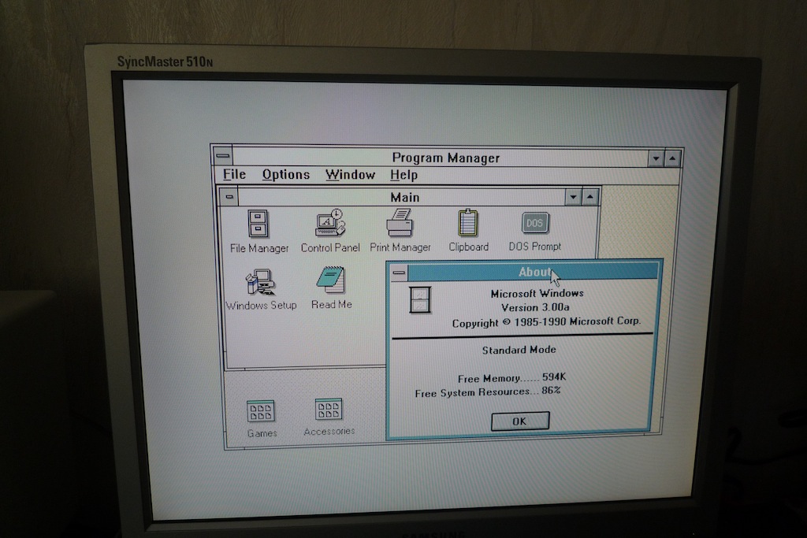Open the About dialog control menu box
The image size is (807, 538).
[x=400, y=273]
